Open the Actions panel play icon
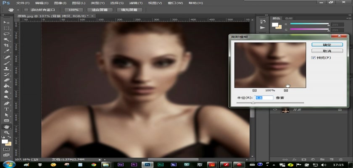The width and height of the screenshot is (353, 168). (263, 28)
